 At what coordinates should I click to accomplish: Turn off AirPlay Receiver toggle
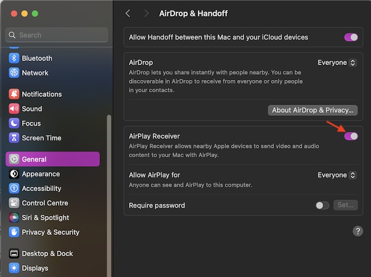351,136
